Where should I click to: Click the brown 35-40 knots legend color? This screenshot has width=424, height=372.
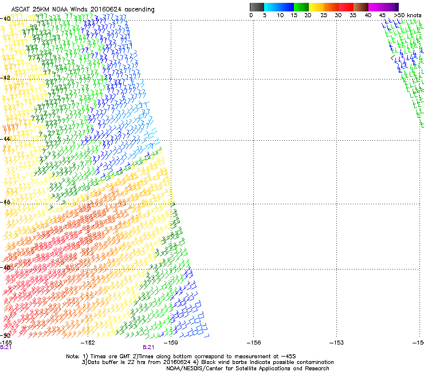[x=361, y=7]
